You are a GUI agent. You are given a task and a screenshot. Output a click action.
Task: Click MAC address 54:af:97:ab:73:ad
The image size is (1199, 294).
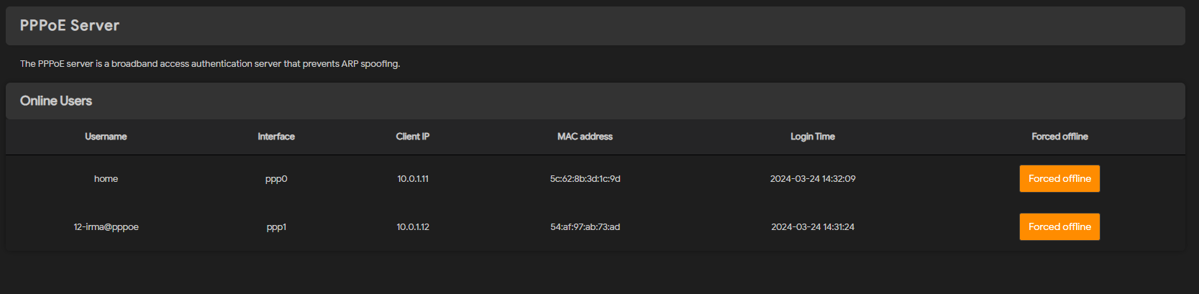585,227
